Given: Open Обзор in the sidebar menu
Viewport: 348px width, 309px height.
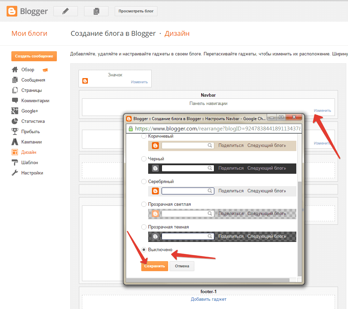Looking at the screenshot, I should point(28,70).
